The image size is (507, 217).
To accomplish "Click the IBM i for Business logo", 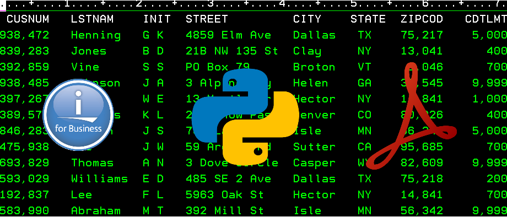I will (x=78, y=115).
